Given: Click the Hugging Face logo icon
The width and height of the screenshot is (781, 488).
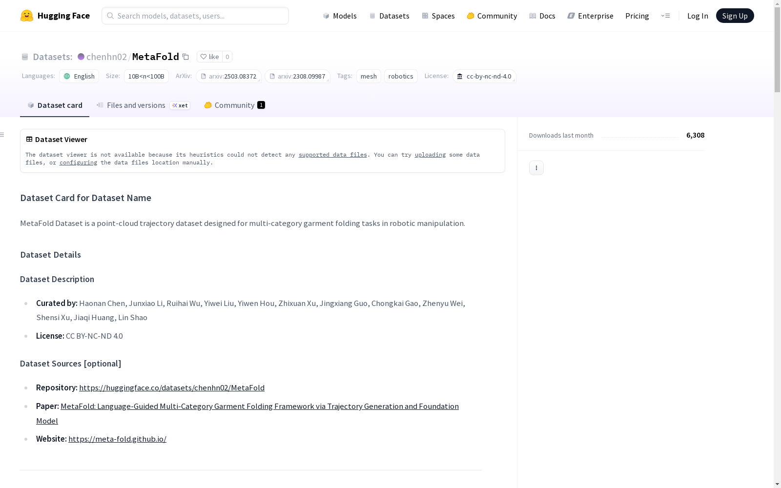Looking at the screenshot, I should click(x=27, y=16).
